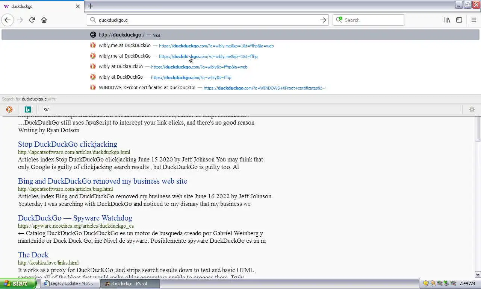Image resolution: width=481 pixels, height=289 pixels.
Task: Click the DuckDuckGo favicon of first wibly.me suggestion
Action: [x=93, y=46]
